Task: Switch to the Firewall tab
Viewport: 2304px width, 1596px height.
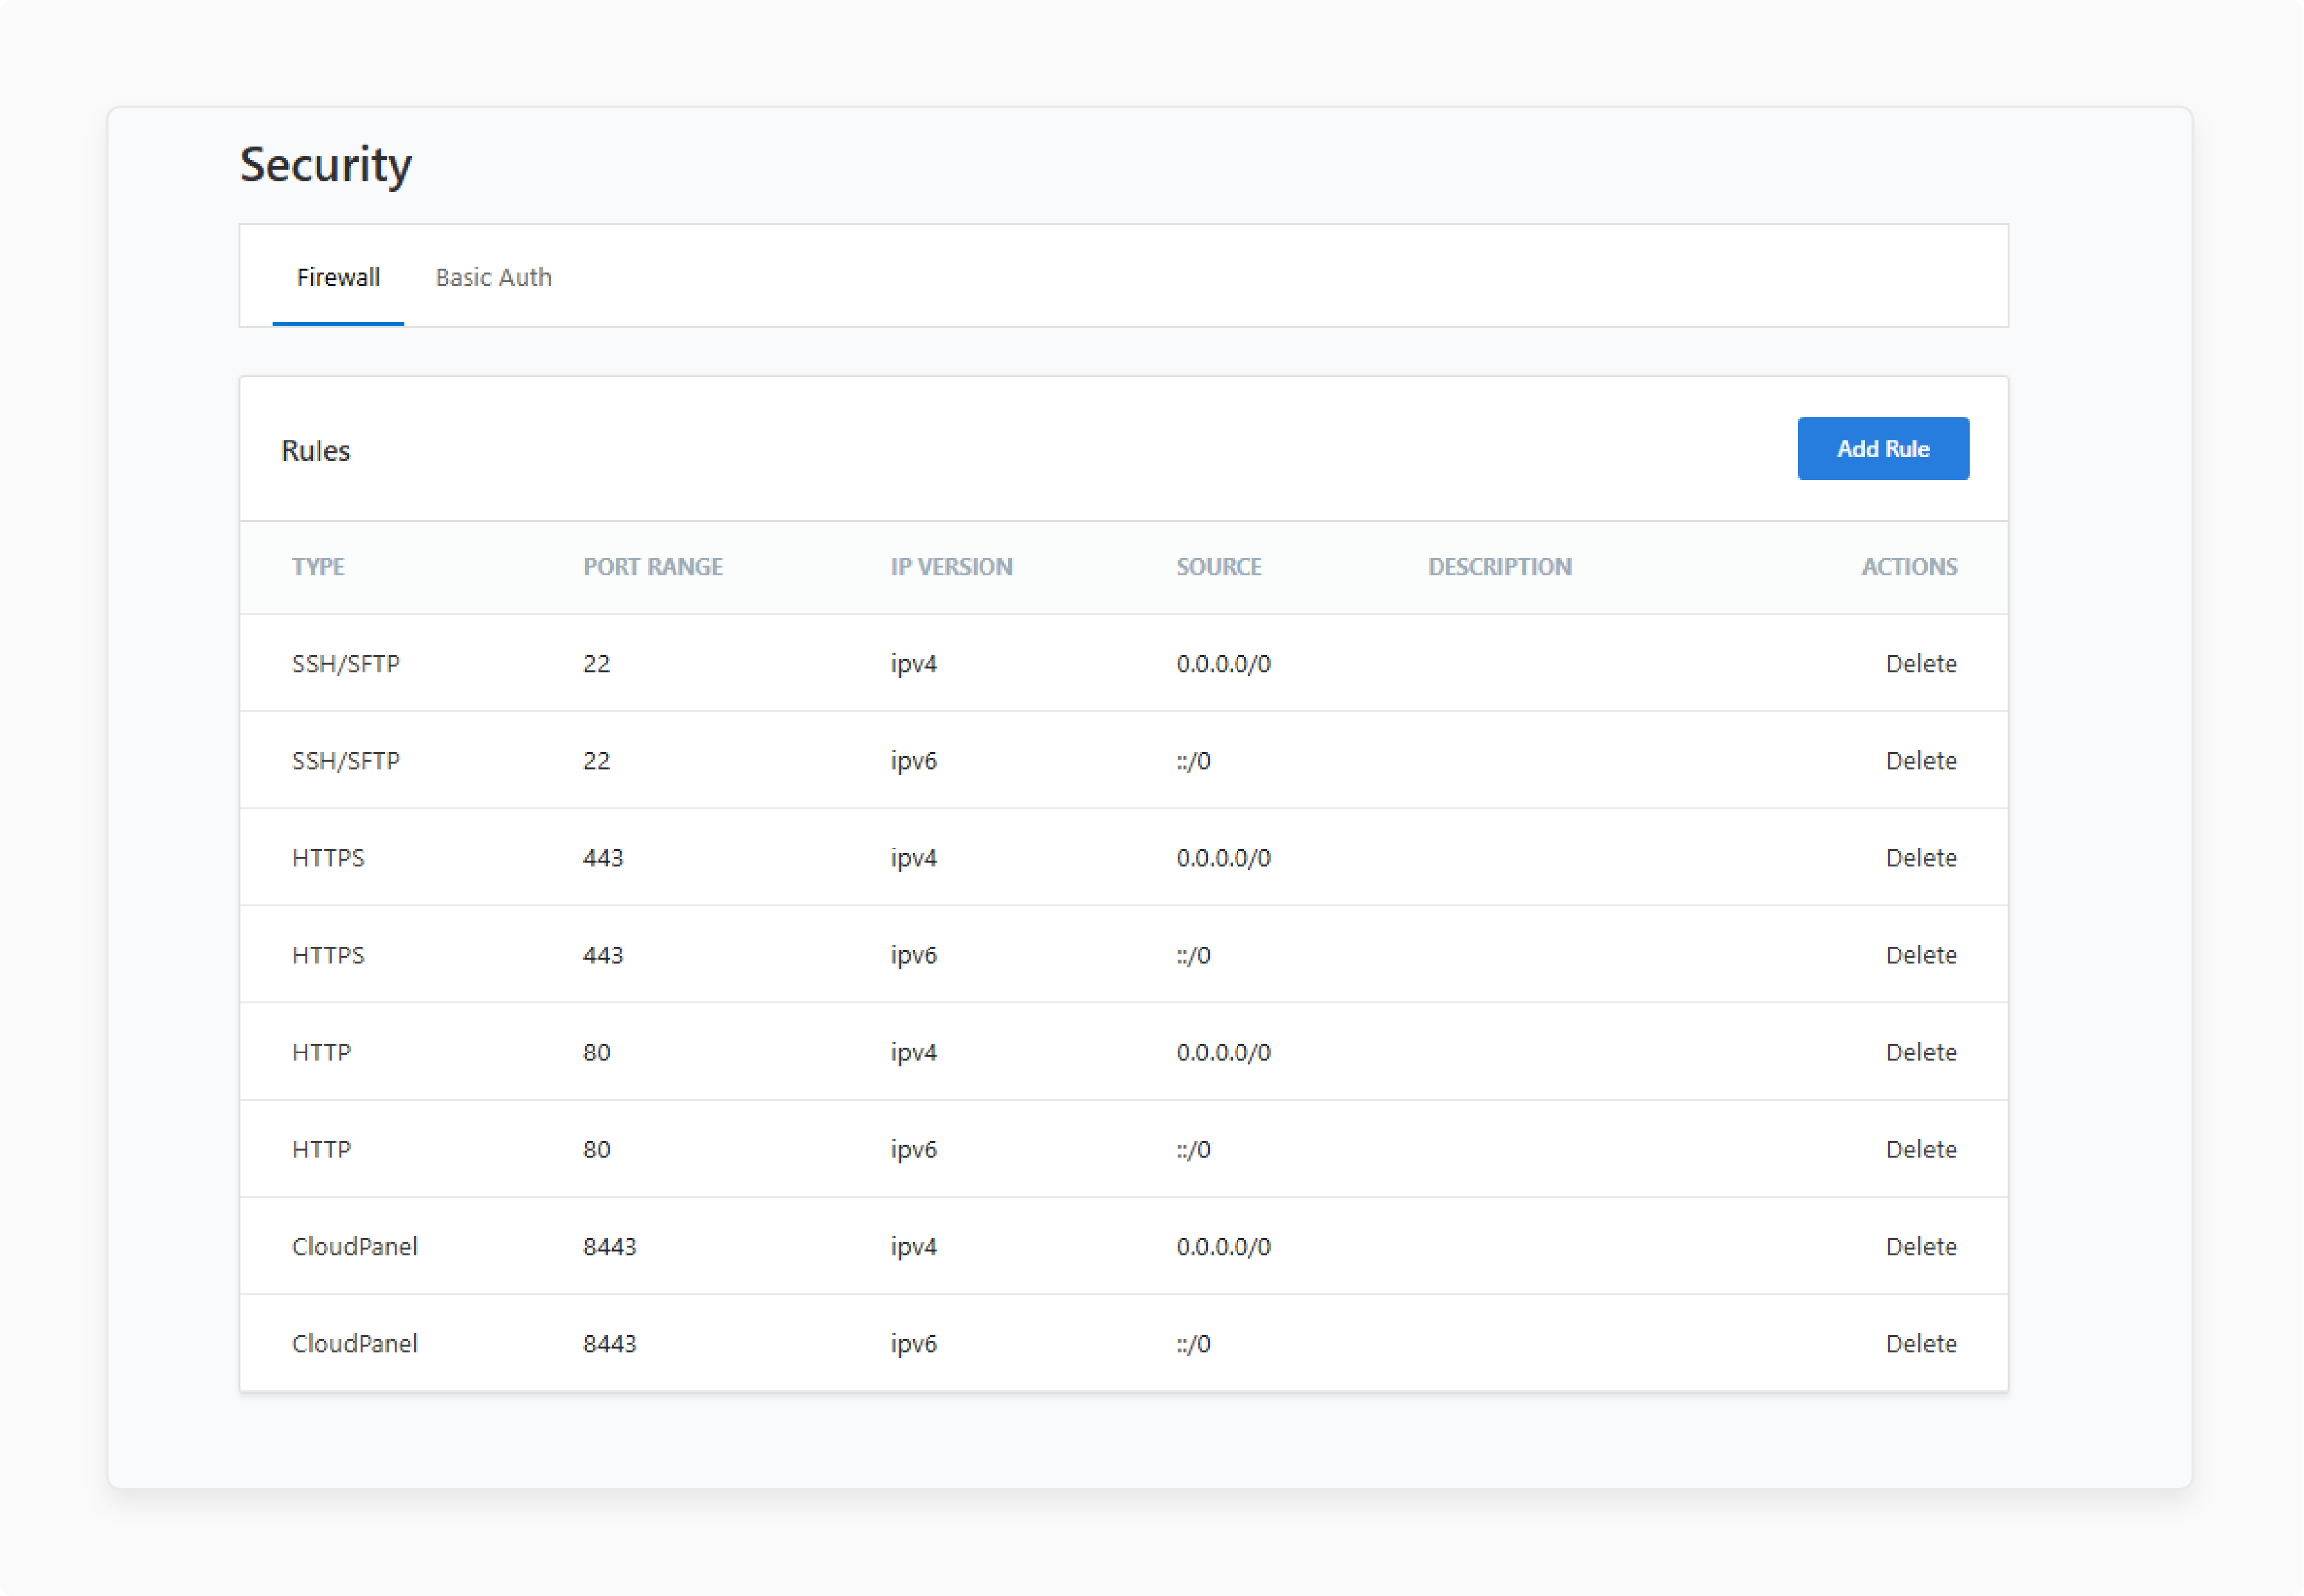Action: (x=338, y=277)
